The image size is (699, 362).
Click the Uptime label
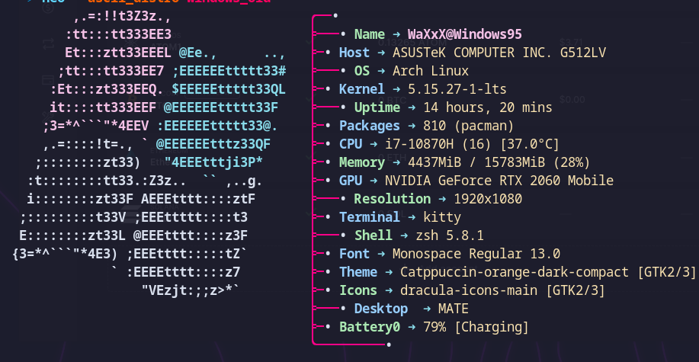tap(377, 108)
